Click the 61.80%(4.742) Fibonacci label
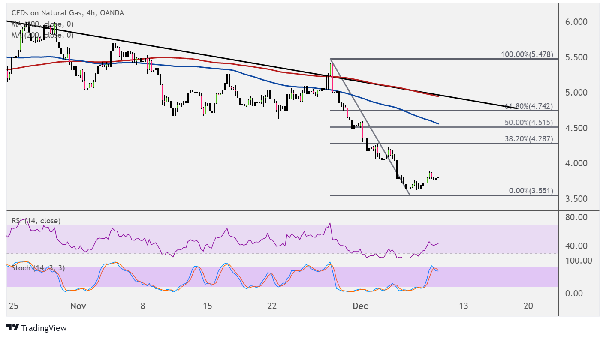Image resolution: width=606 pixels, height=339 pixels. pyautogui.click(x=529, y=106)
